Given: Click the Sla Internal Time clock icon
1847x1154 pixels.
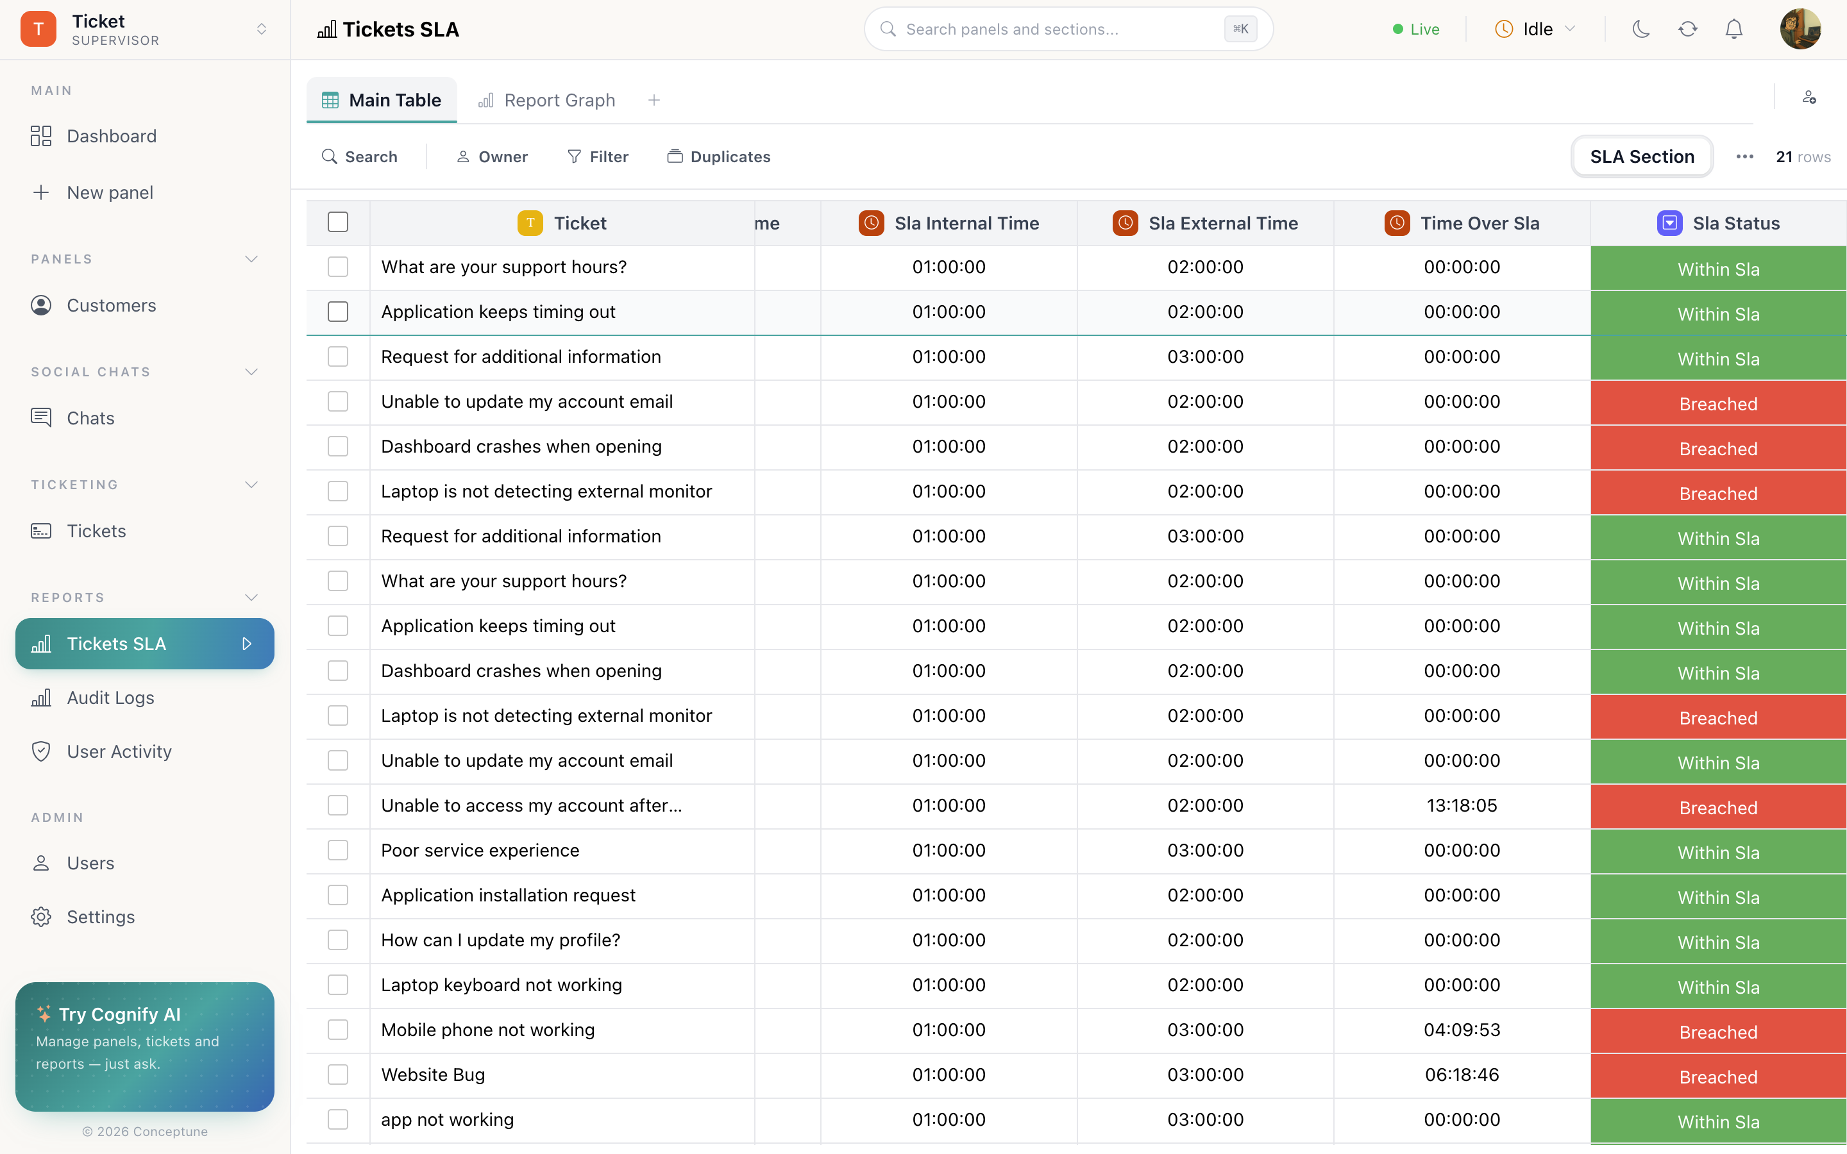Looking at the screenshot, I should tap(871, 223).
